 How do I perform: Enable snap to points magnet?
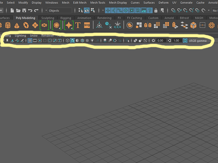185,11
